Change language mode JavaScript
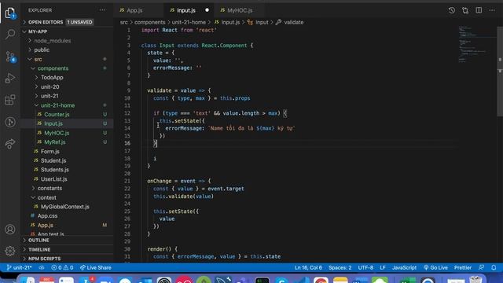 404,267
